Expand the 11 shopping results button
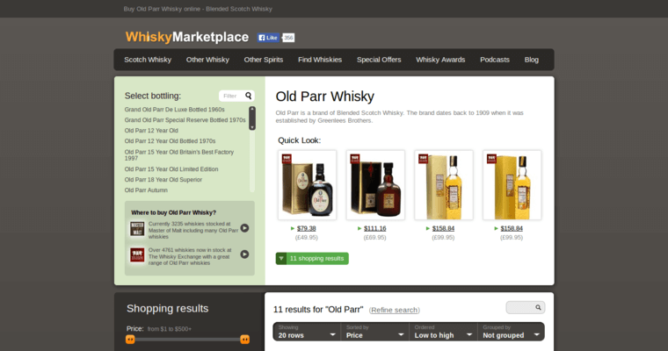This screenshot has width=668, height=351. [312, 259]
